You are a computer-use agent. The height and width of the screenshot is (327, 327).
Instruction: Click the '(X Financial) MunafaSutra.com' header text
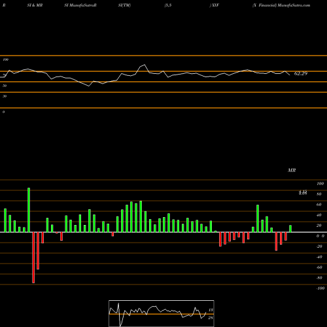click(x=281, y=5)
